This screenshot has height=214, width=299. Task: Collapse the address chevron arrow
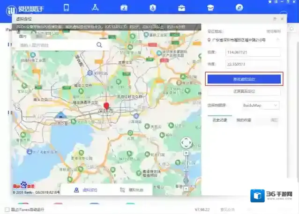point(277,39)
